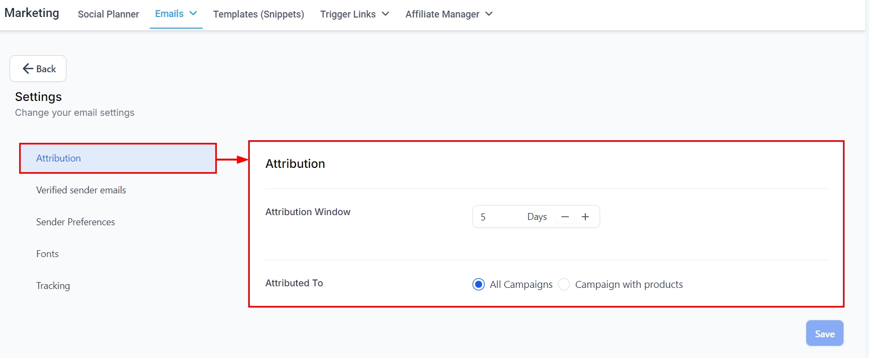This screenshot has height=358, width=869.
Task: Open the Fonts settings section
Action: point(47,254)
